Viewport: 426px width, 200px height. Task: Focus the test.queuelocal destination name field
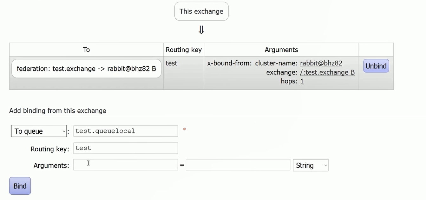(126, 131)
